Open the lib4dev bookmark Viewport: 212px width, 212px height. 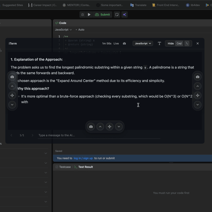193,5
